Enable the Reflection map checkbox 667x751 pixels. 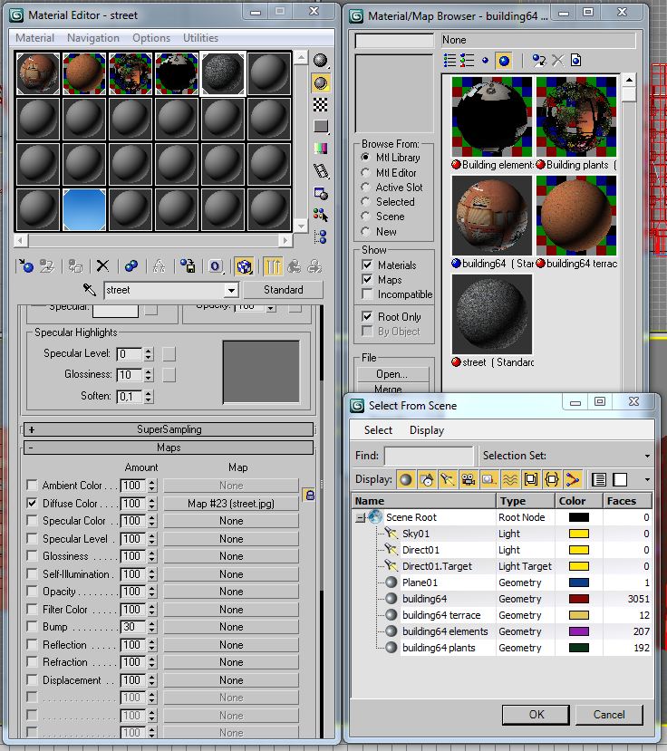pyautogui.click(x=32, y=644)
